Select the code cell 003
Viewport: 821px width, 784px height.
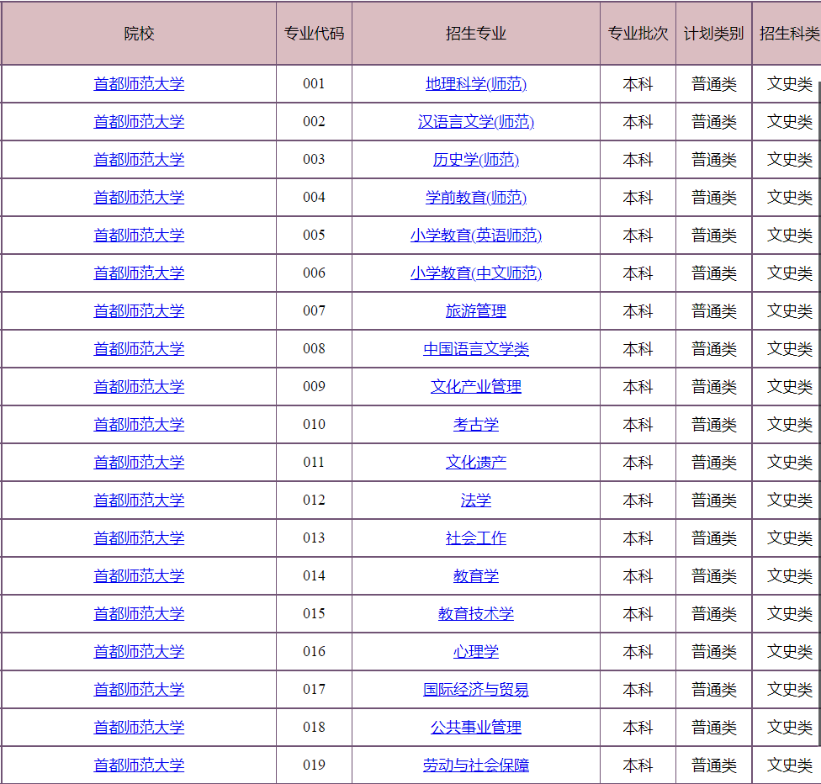[x=314, y=159]
